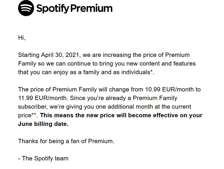Image resolution: width=224 pixels, height=169 pixels.
Task: Click the word "Starting" in the first paragraph
Action: coord(29,55)
